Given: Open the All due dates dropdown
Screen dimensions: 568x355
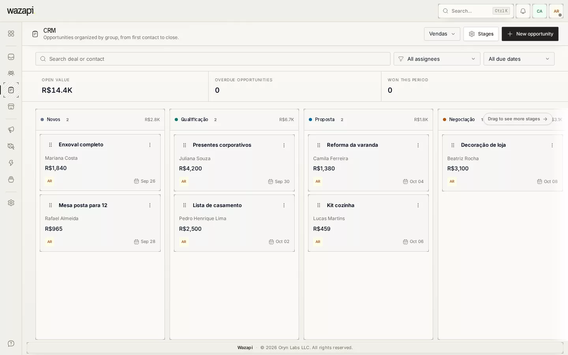Looking at the screenshot, I should tap(519, 59).
